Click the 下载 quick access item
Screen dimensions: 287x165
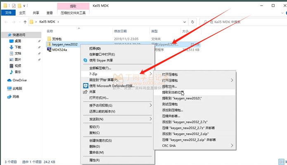pos(18,47)
